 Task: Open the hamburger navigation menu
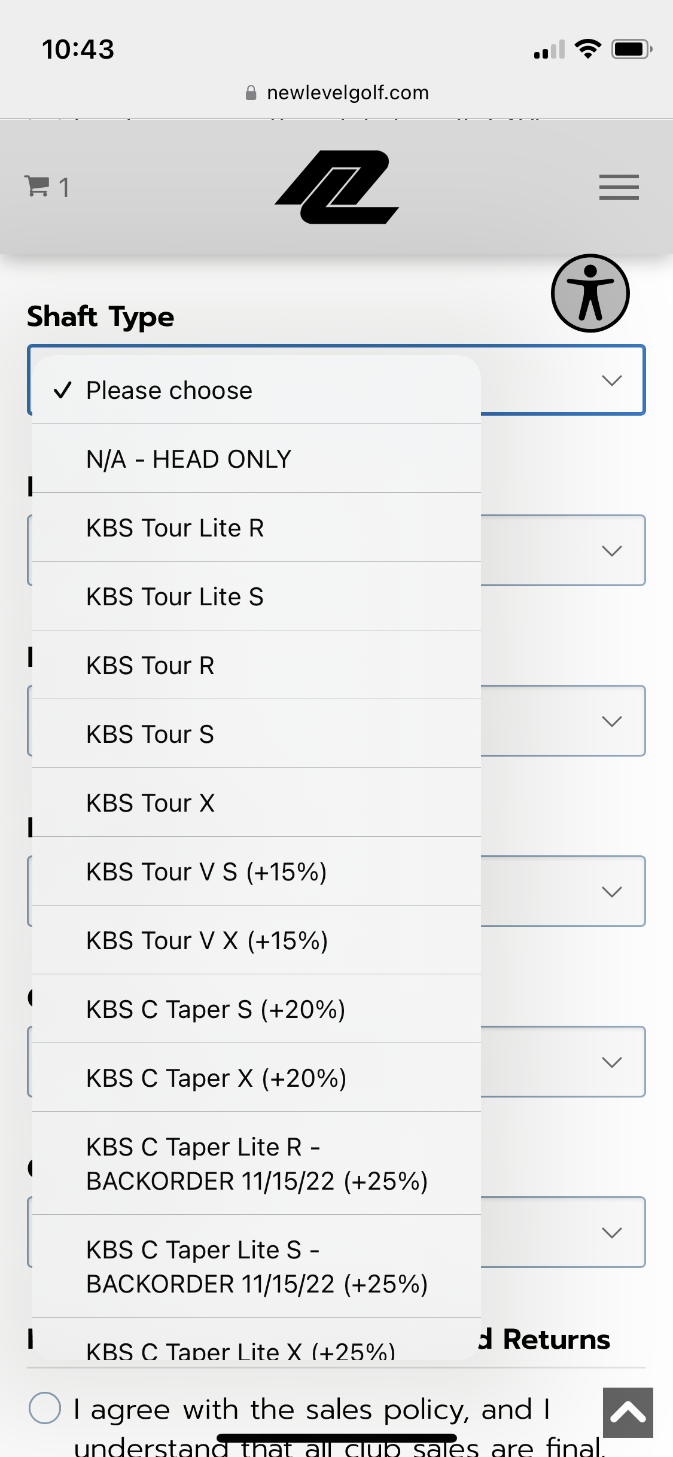pos(619,187)
